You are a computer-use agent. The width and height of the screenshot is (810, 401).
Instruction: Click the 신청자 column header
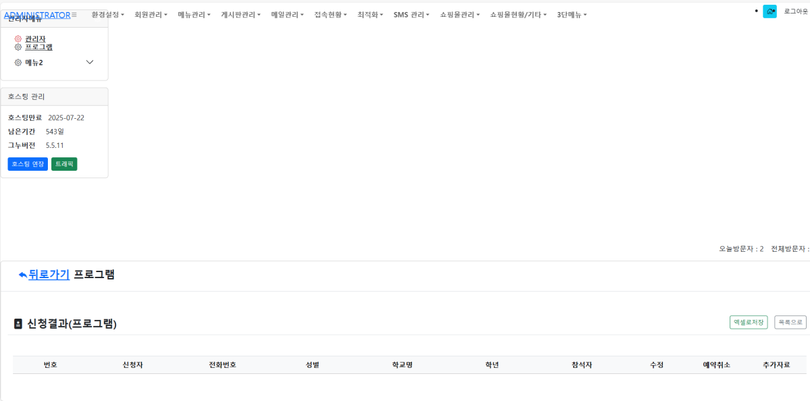point(132,365)
